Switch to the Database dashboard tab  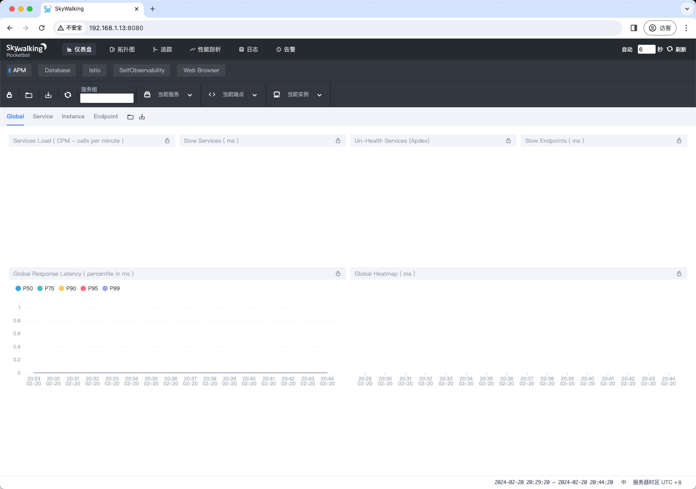click(57, 70)
